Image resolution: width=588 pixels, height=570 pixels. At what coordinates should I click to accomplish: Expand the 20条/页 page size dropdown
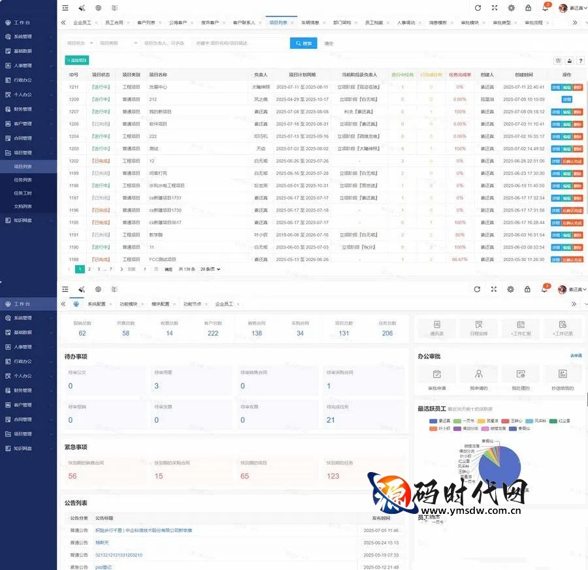(210, 269)
